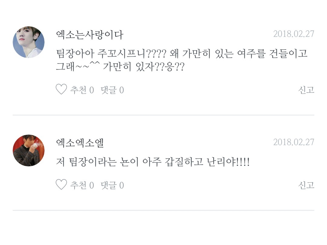Open 댓글 0 replies on 엑소는사랑이다's comment

pos(112,90)
